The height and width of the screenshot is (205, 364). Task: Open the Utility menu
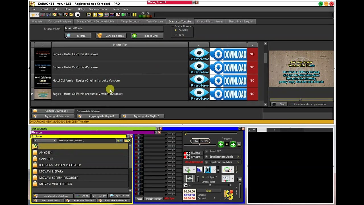[x=81, y=9]
